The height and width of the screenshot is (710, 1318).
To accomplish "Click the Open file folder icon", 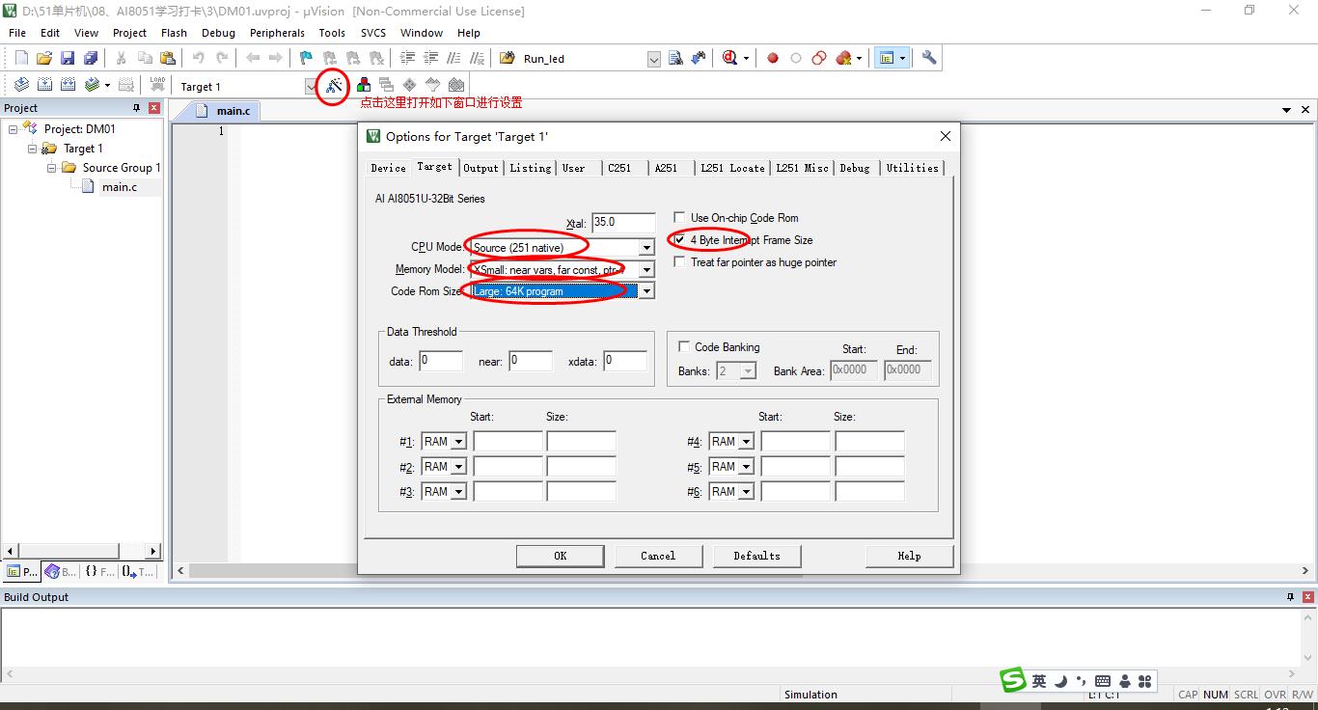I will (44, 58).
